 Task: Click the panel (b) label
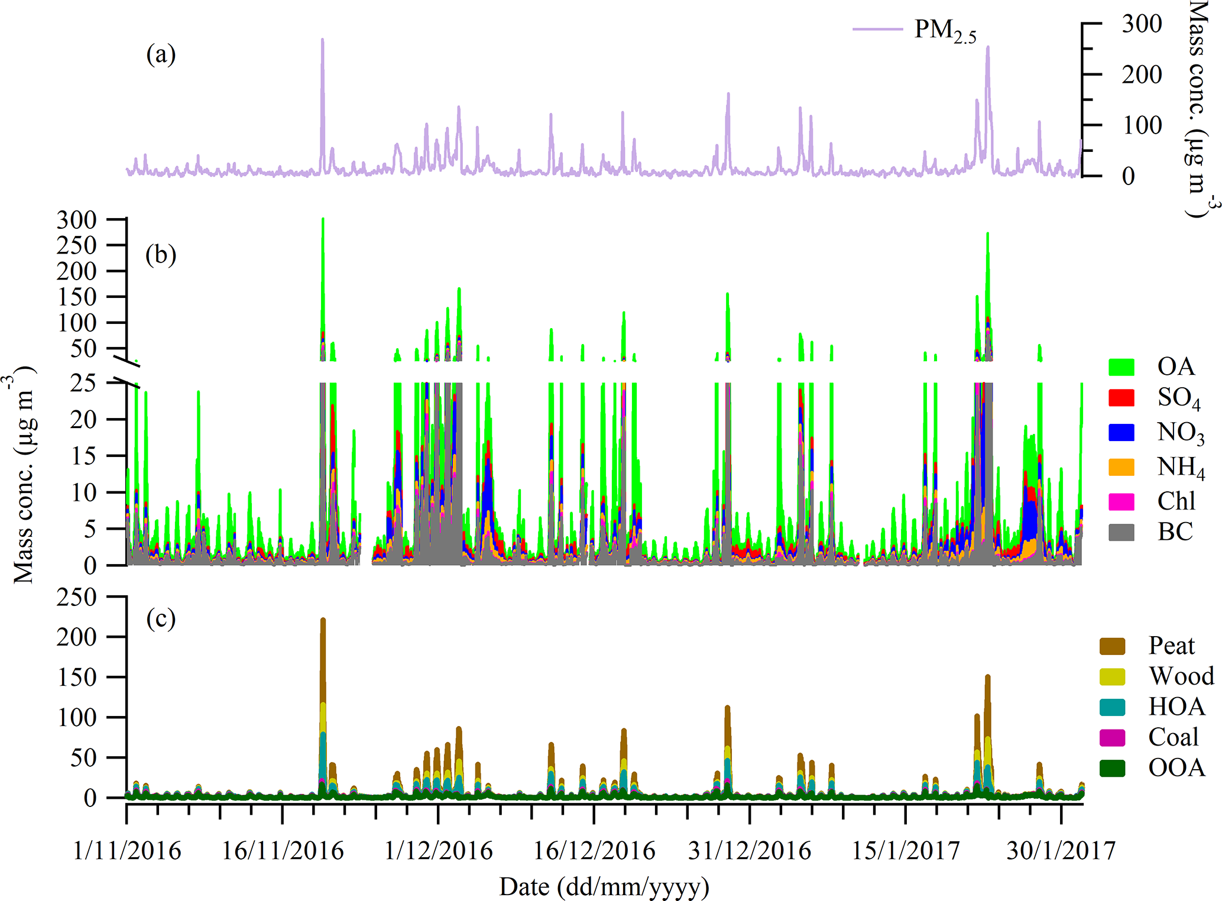[161, 255]
